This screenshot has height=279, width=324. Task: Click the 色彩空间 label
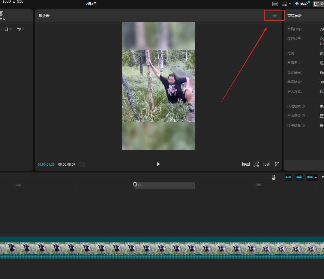(295, 72)
